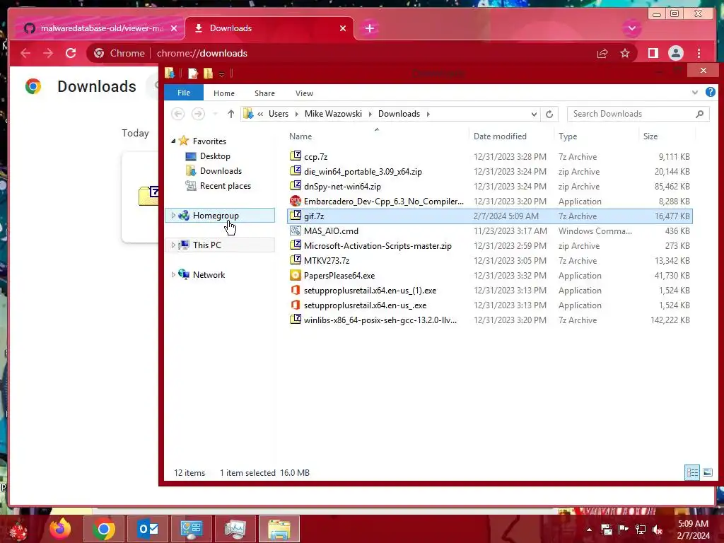
Task: Open the address bar history dropdown
Action: (534, 114)
